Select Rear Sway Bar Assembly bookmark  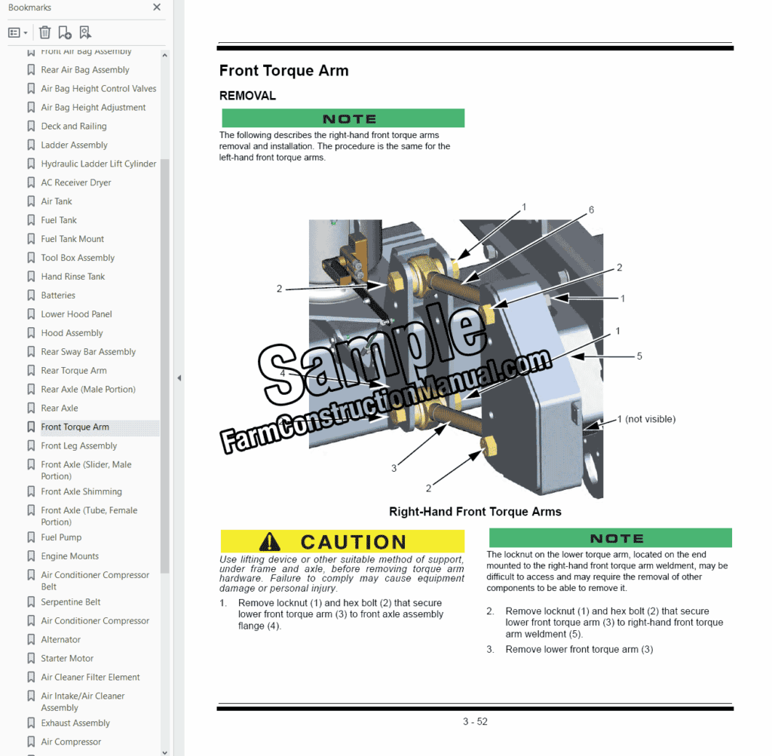[88, 351]
